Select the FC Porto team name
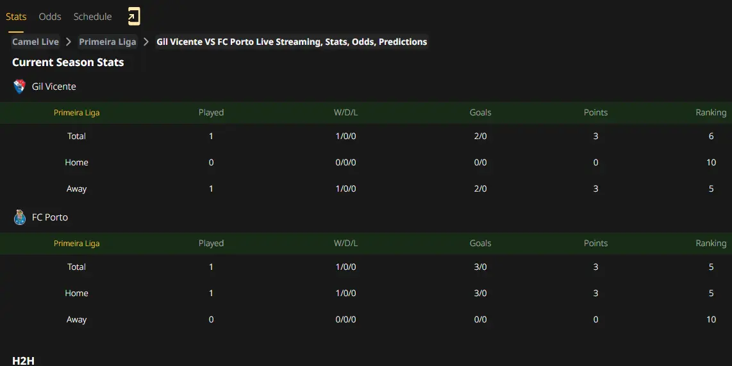Viewport: 732px width, 366px height. coord(50,217)
